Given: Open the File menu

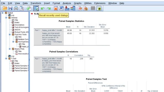Looking at the screenshot, I should tap(3, 3).
